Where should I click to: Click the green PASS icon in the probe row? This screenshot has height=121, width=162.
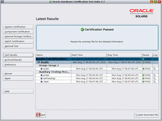(x=143, y=75)
